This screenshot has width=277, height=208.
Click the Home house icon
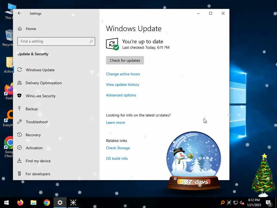point(19,29)
